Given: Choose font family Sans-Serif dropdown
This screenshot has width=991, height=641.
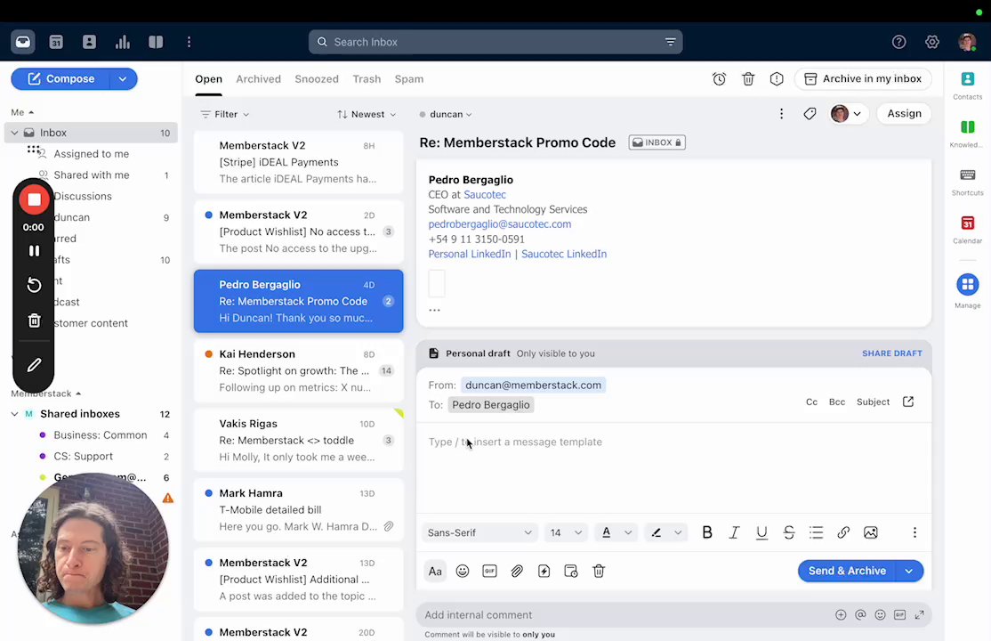Looking at the screenshot, I should pos(479,532).
